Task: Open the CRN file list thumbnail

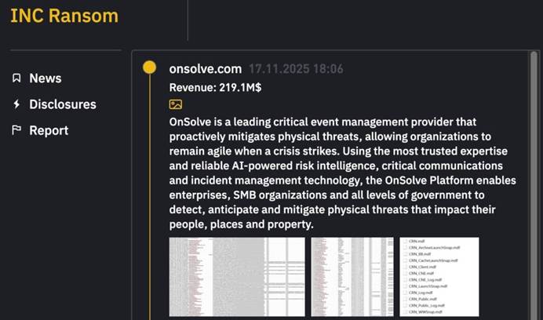Action: pyautogui.click(x=439, y=277)
